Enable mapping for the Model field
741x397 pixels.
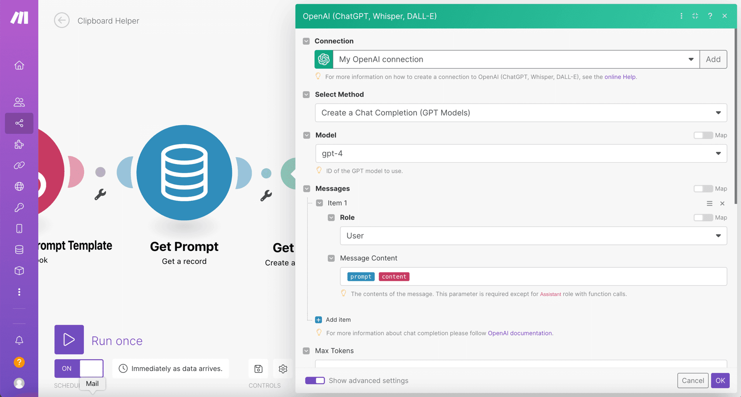(x=702, y=135)
